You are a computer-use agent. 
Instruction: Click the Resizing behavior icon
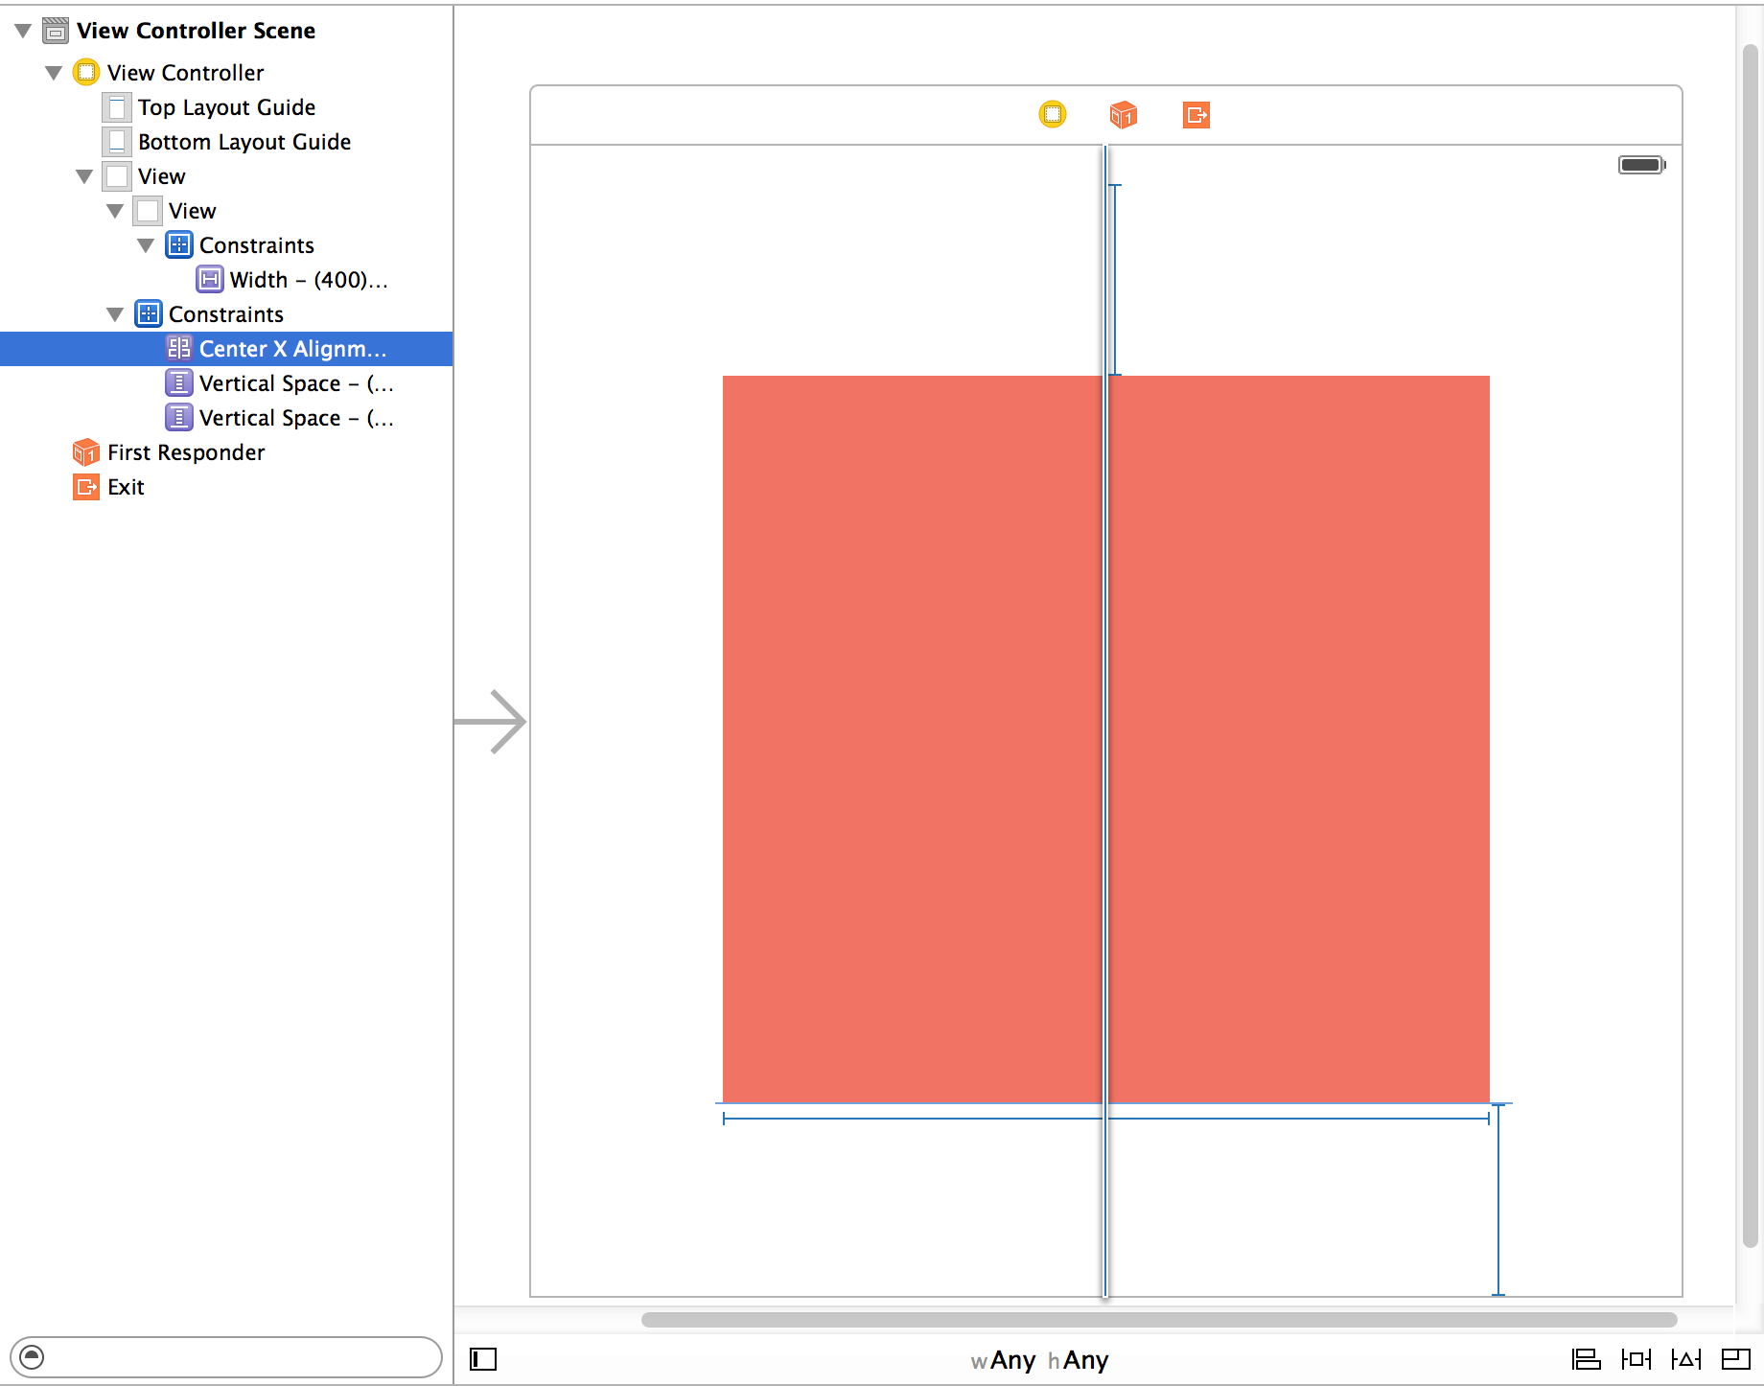click(x=1737, y=1359)
